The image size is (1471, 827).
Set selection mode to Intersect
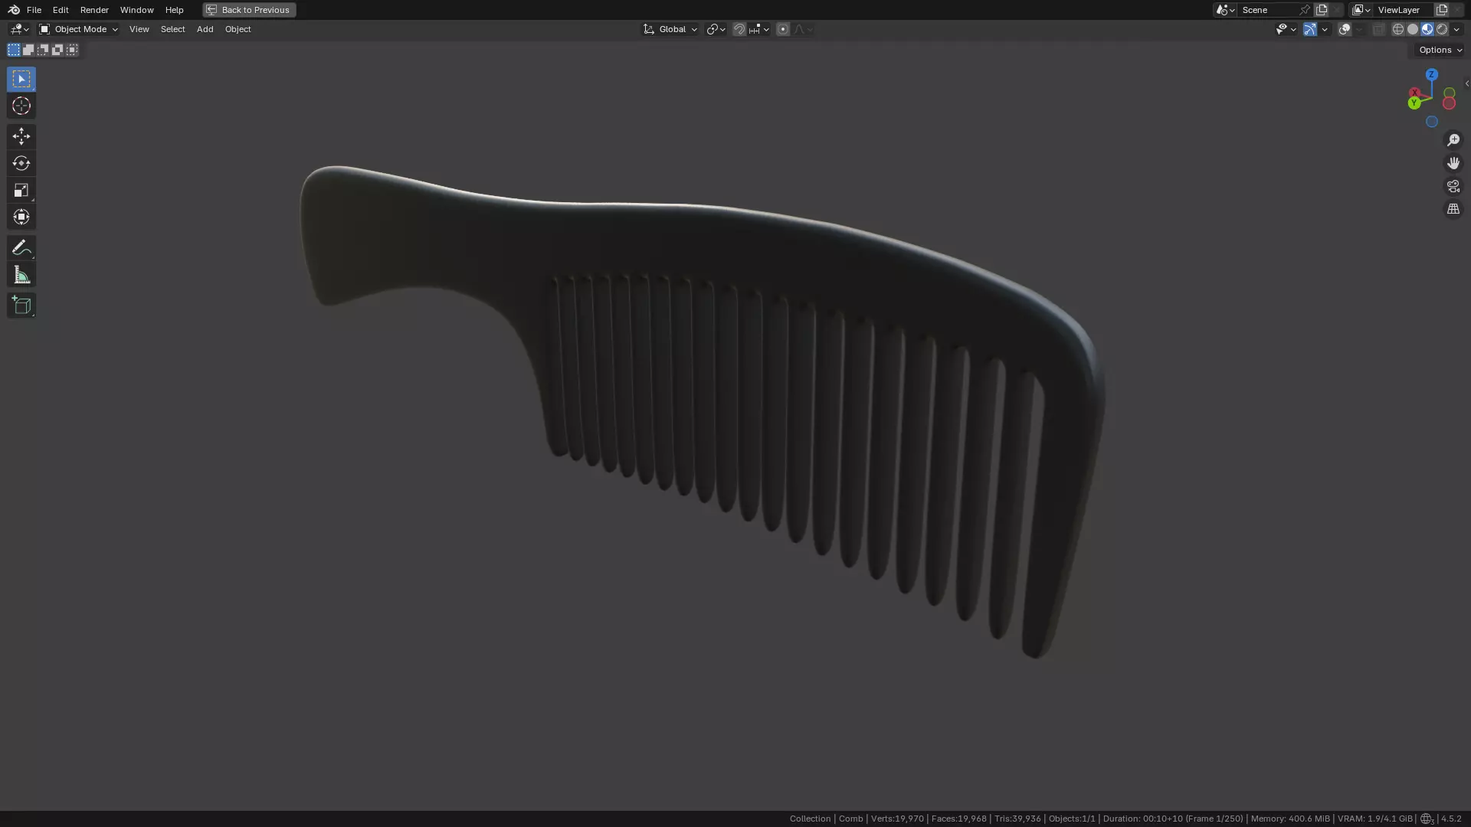pos(72,50)
